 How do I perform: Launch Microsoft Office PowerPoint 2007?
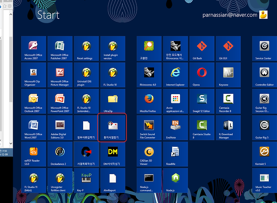click(x=60, y=101)
